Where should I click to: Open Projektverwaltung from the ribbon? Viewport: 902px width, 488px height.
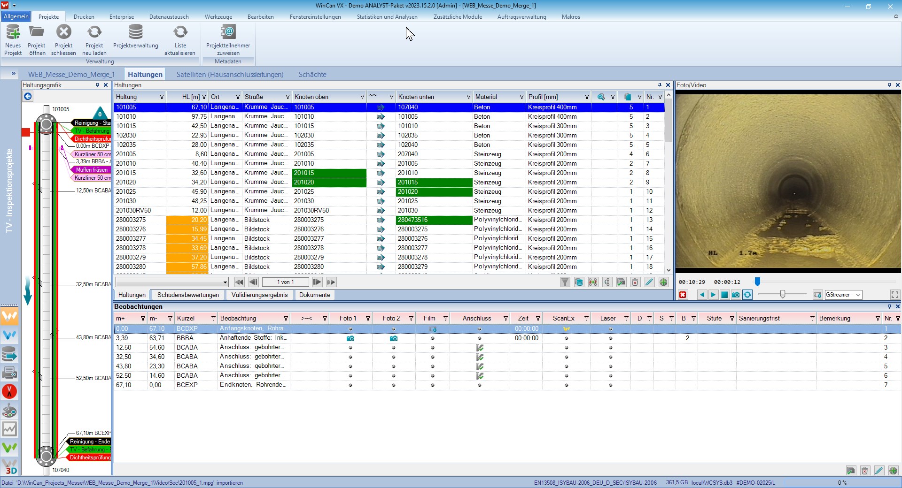[x=135, y=33]
